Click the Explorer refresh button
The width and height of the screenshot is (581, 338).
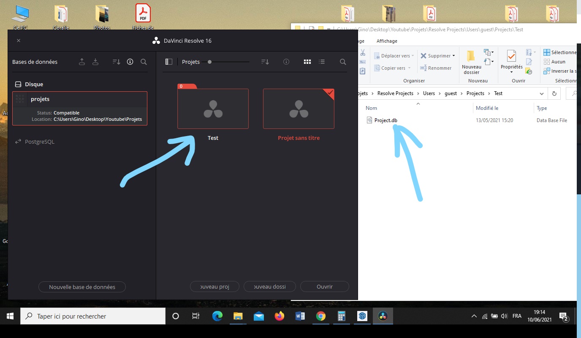click(x=554, y=93)
